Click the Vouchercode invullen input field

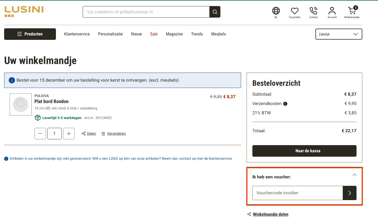298,193
